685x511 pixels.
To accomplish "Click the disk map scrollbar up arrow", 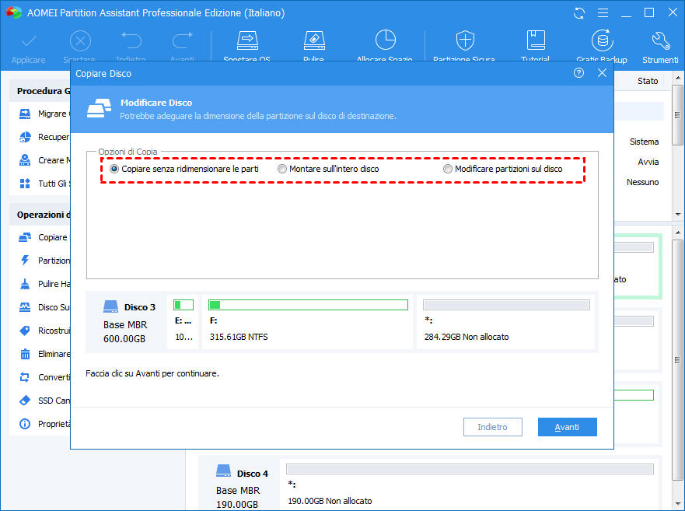I will [x=677, y=233].
